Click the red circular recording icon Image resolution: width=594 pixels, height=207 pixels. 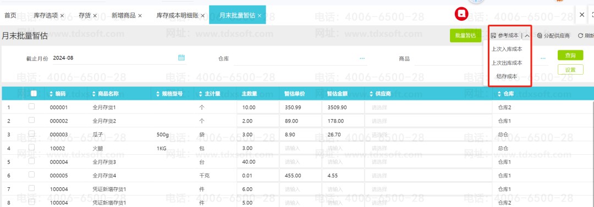(461, 14)
